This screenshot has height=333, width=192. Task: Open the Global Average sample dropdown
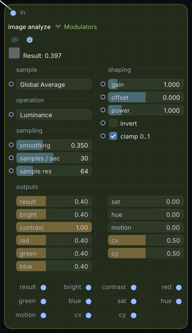pyautogui.click(x=54, y=84)
